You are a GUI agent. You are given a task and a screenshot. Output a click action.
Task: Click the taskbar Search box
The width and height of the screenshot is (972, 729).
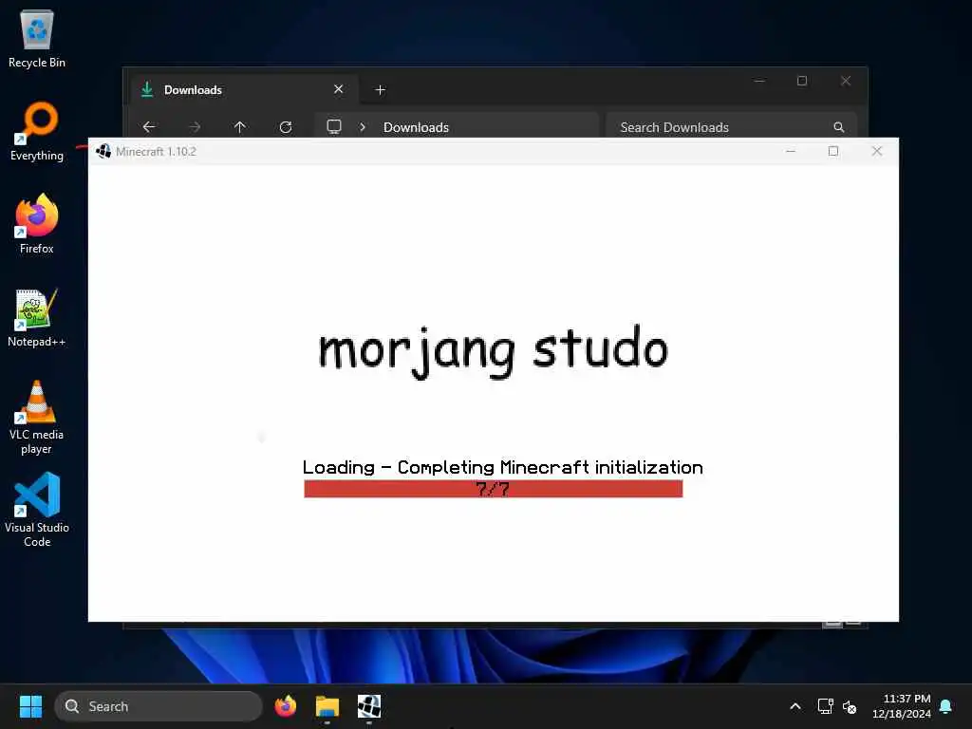tap(159, 706)
